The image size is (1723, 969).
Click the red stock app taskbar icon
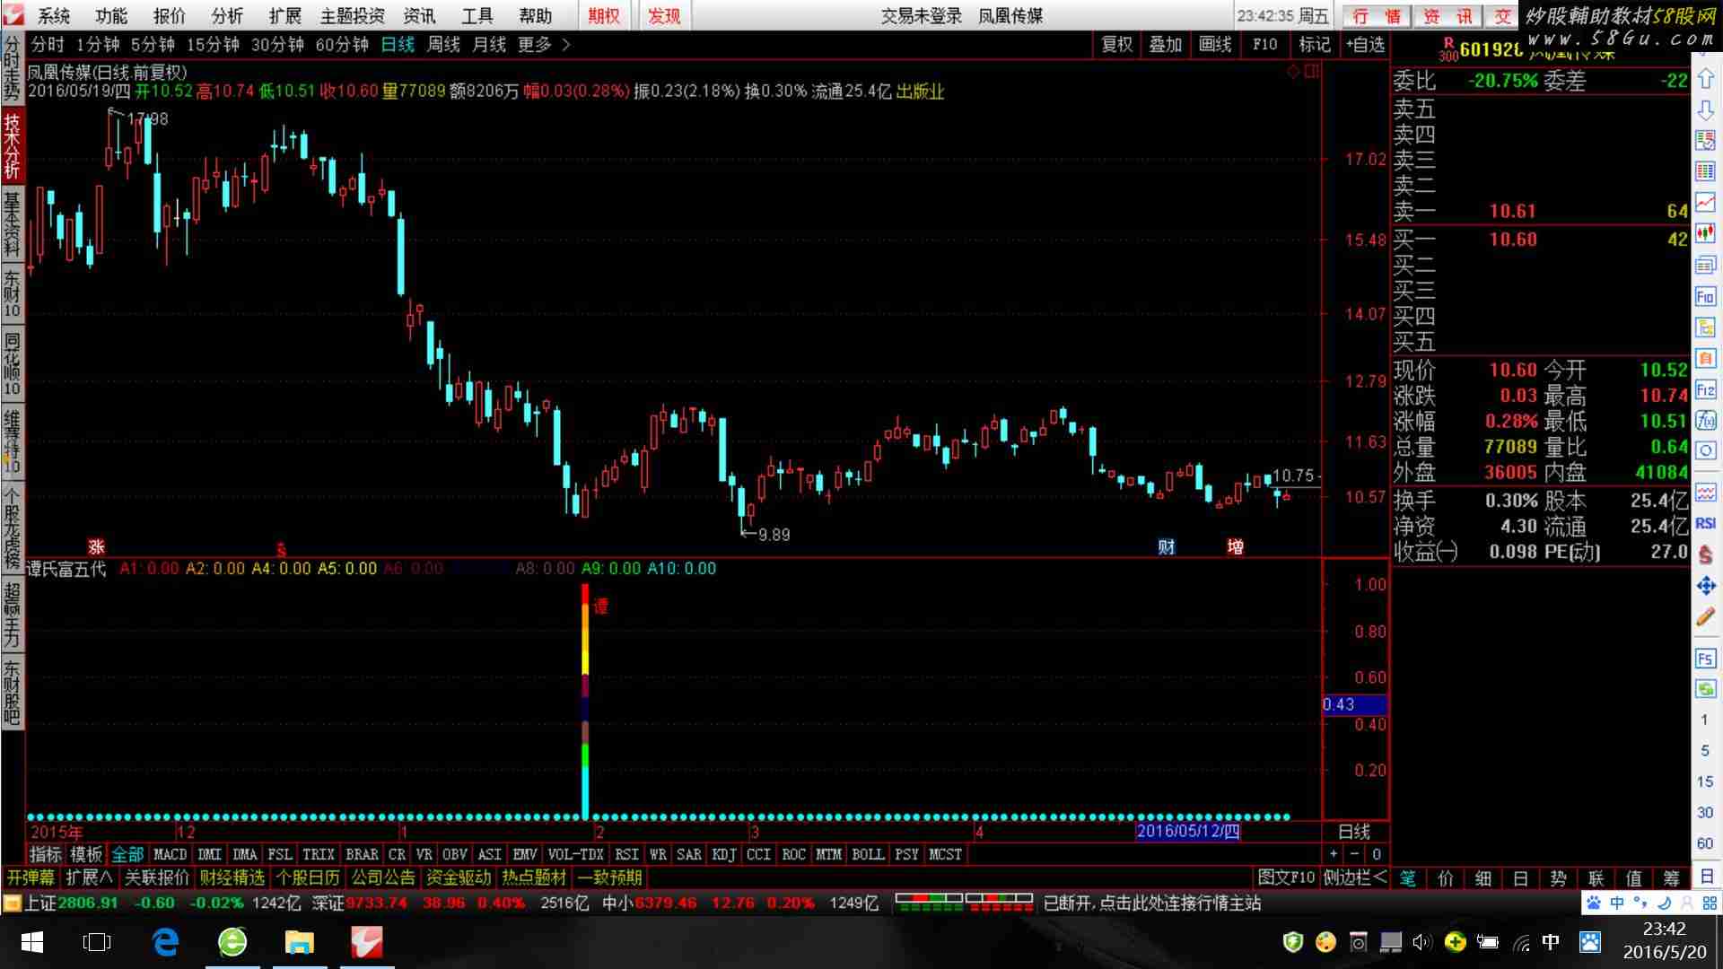(x=366, y=942)
